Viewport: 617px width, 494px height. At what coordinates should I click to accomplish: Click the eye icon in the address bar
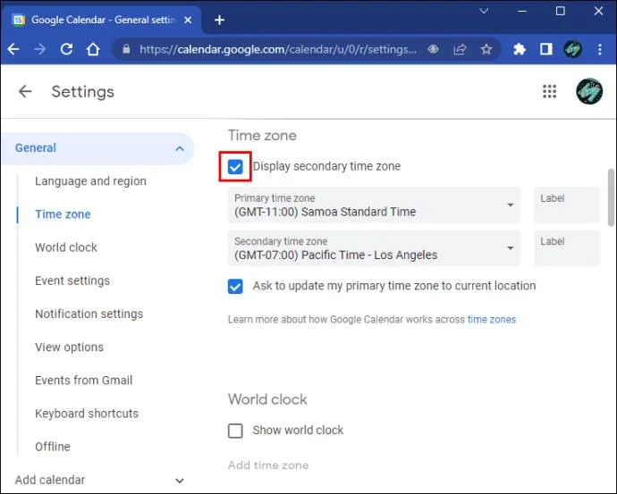433,49
